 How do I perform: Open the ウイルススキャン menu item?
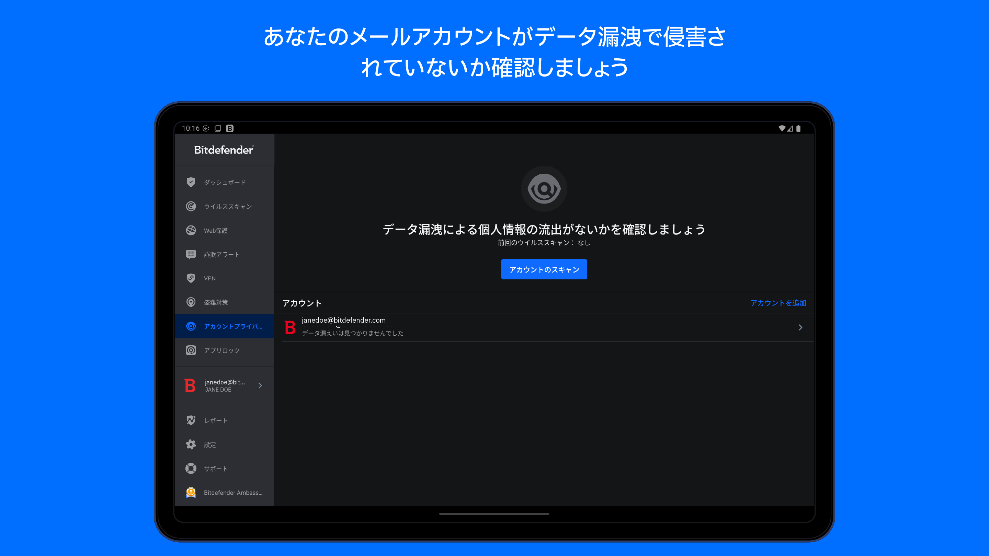coord(225,206)
